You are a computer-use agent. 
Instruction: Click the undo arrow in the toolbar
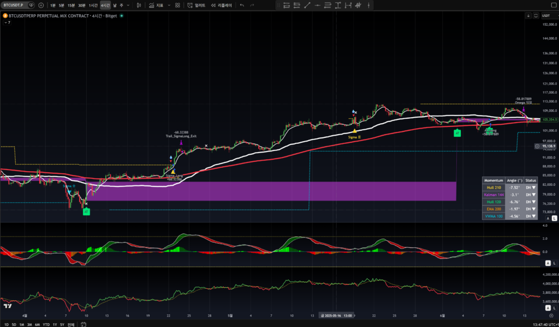(242, 5)
